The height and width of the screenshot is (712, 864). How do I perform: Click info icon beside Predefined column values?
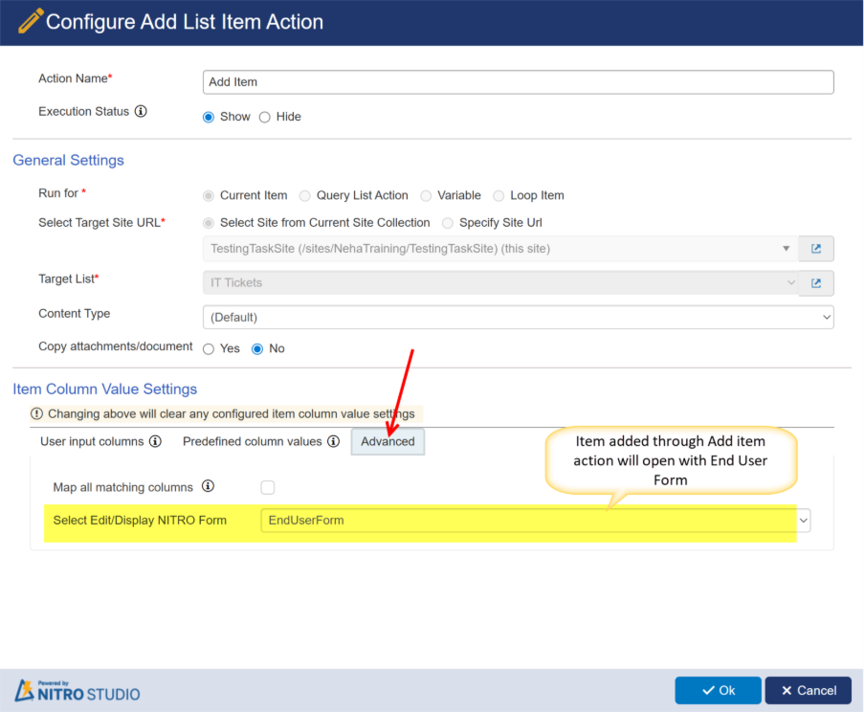point(333,442)
